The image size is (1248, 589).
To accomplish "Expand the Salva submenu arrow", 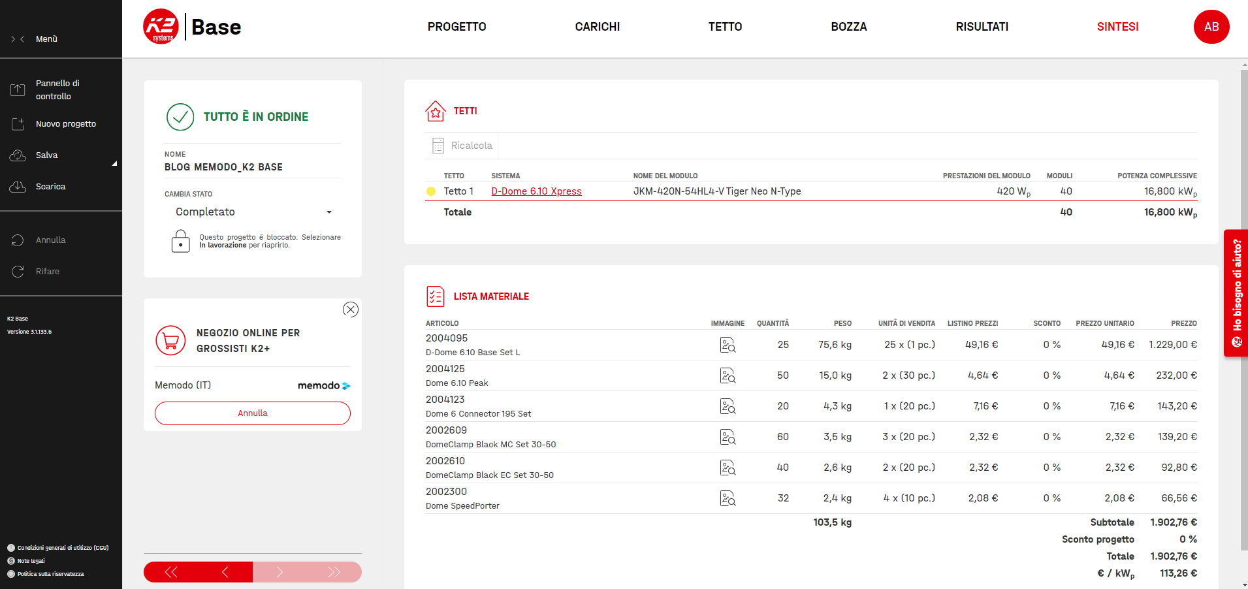I will point(114,163).
